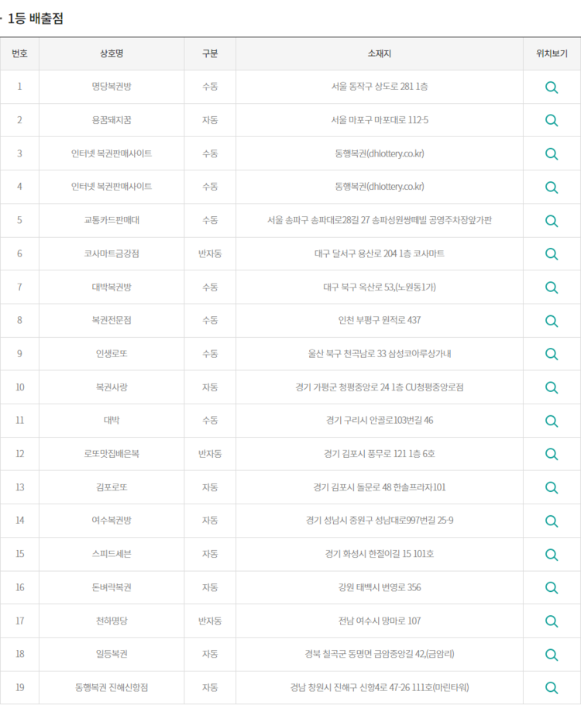The height and width of the screenshot is (705, 581).
Task: Click magnifier for 인생로또
Action: pos(552,353)
